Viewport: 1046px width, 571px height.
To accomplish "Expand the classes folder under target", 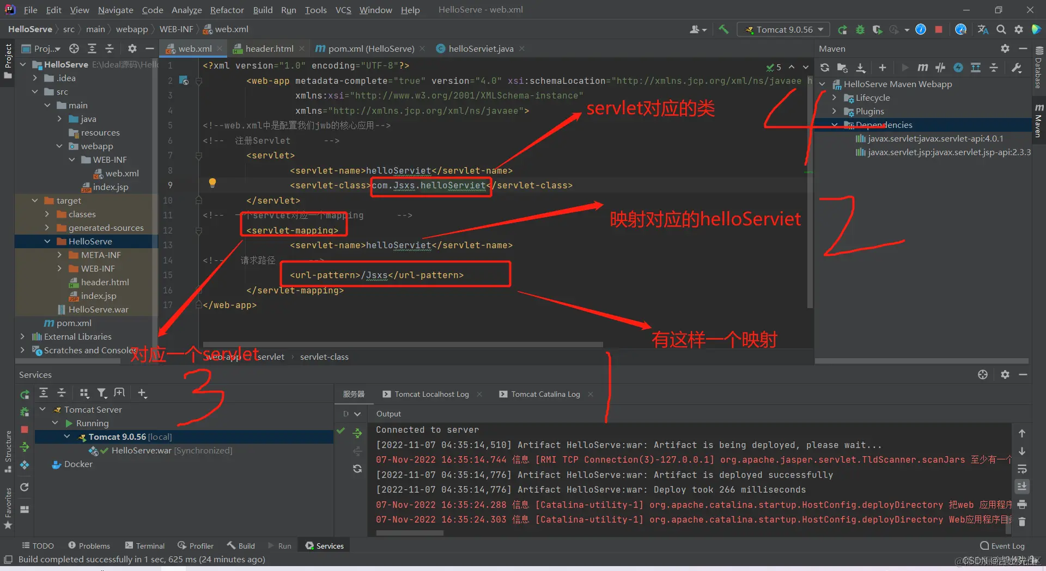I will pyautogui.click(x=47, y=214).
